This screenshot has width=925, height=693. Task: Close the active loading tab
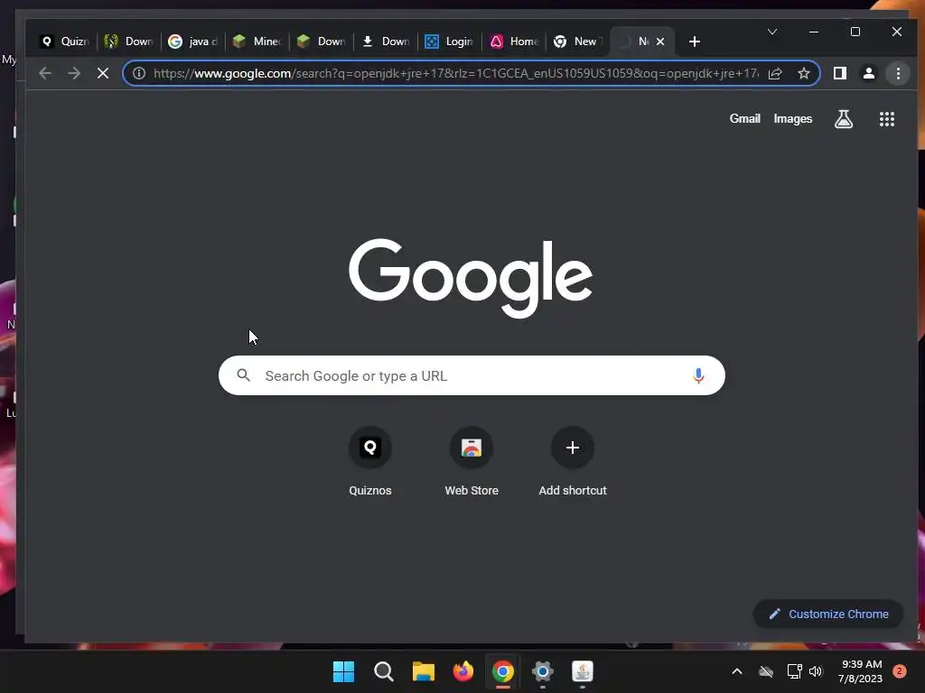pyautogui.click(x=660, y=42)
